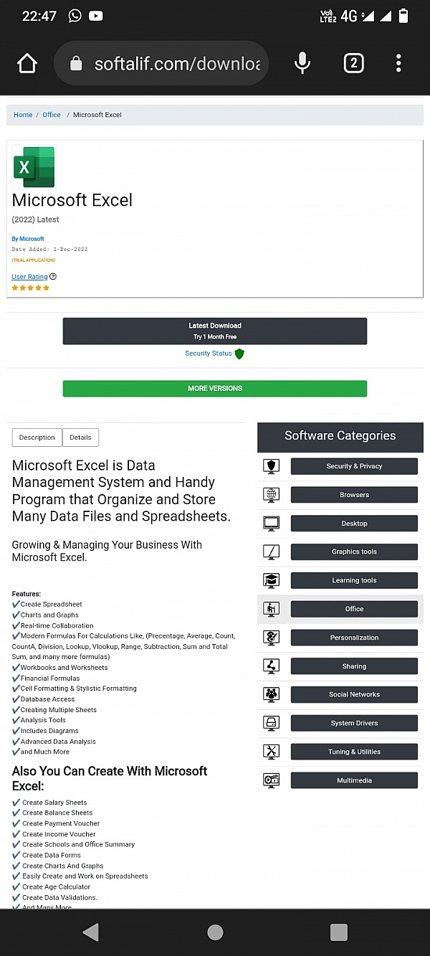Select the browser home icon
This screenshot has height=956, width=430.
pos(27,63)
